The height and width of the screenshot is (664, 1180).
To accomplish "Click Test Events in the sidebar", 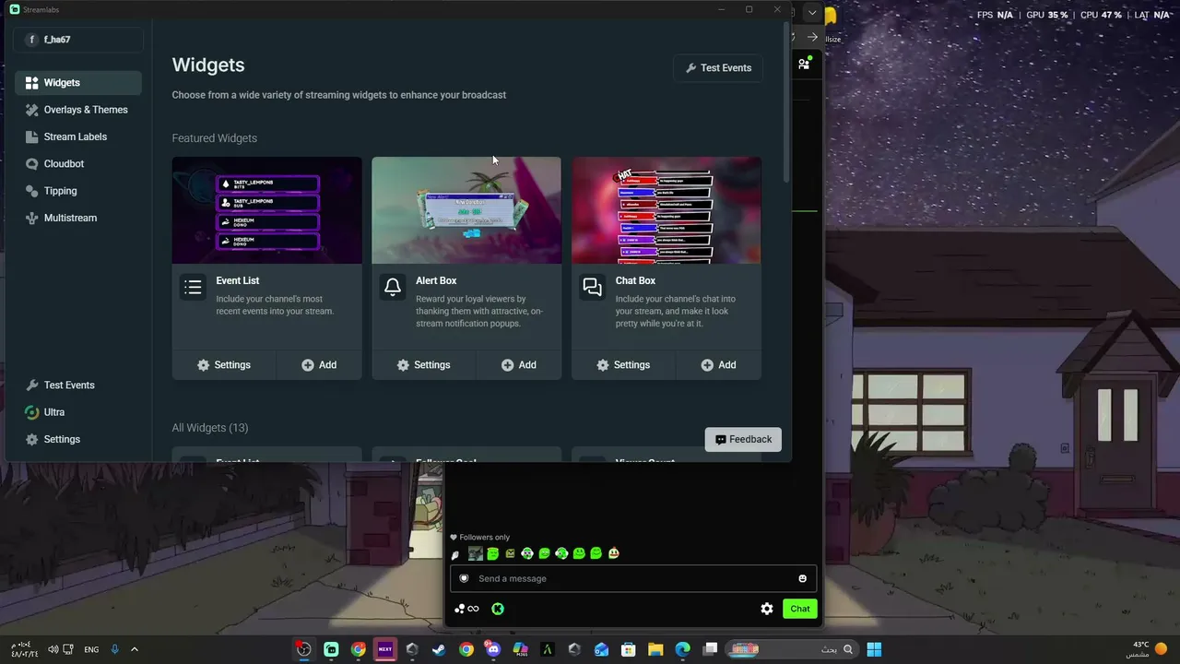I will 78,385.
